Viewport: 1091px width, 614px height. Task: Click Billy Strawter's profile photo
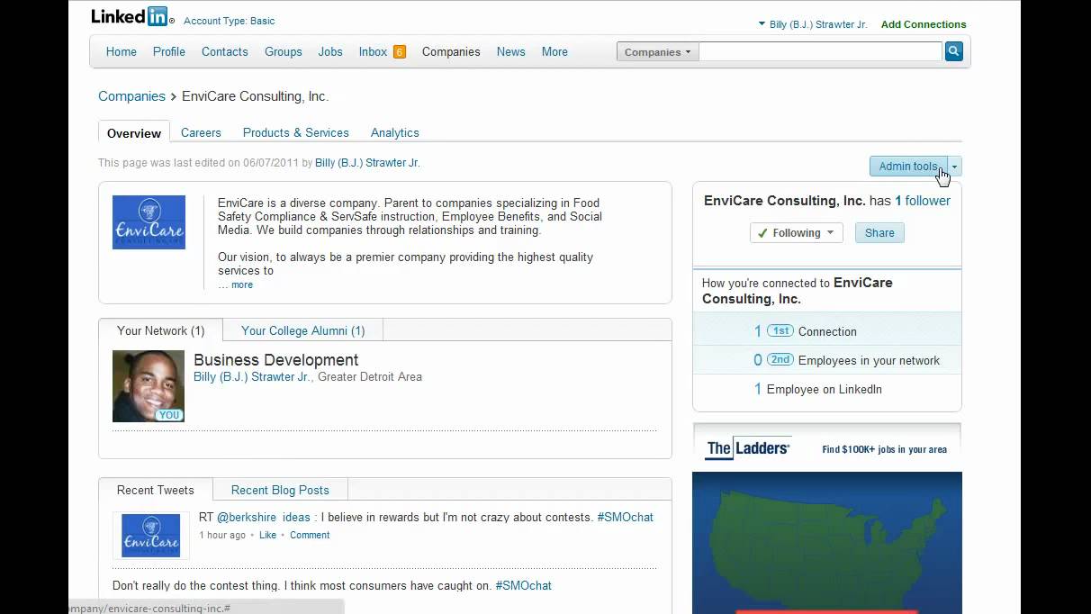tap(149, 386)
